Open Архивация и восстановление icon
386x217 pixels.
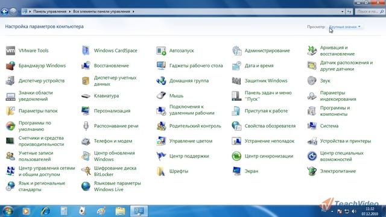[x=312, y=51]
